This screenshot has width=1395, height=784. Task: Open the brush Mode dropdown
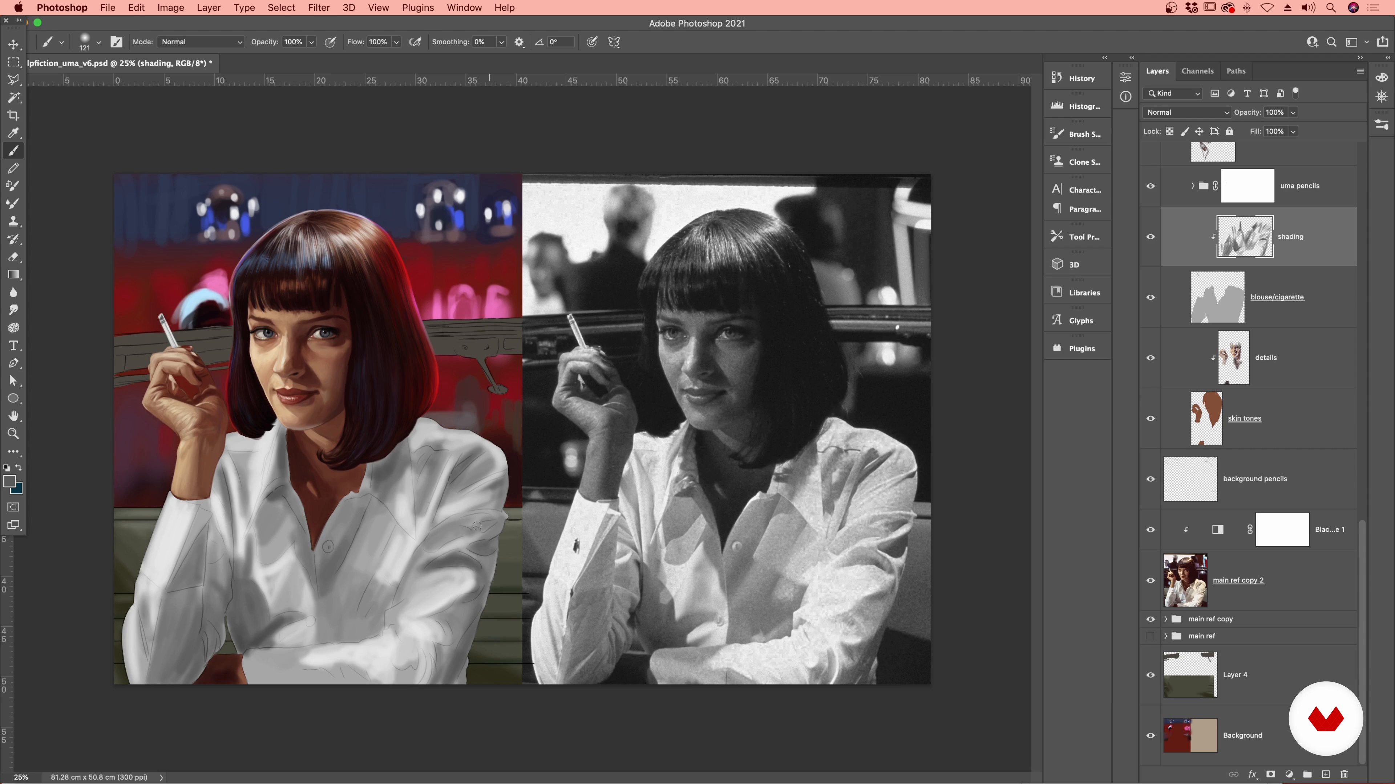point(201,42)
